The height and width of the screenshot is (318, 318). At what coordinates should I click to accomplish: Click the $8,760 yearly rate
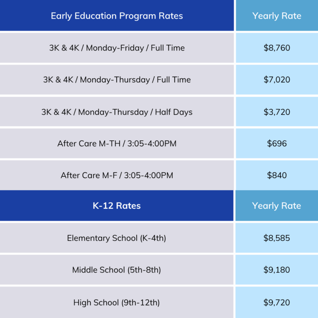point(277,48)
